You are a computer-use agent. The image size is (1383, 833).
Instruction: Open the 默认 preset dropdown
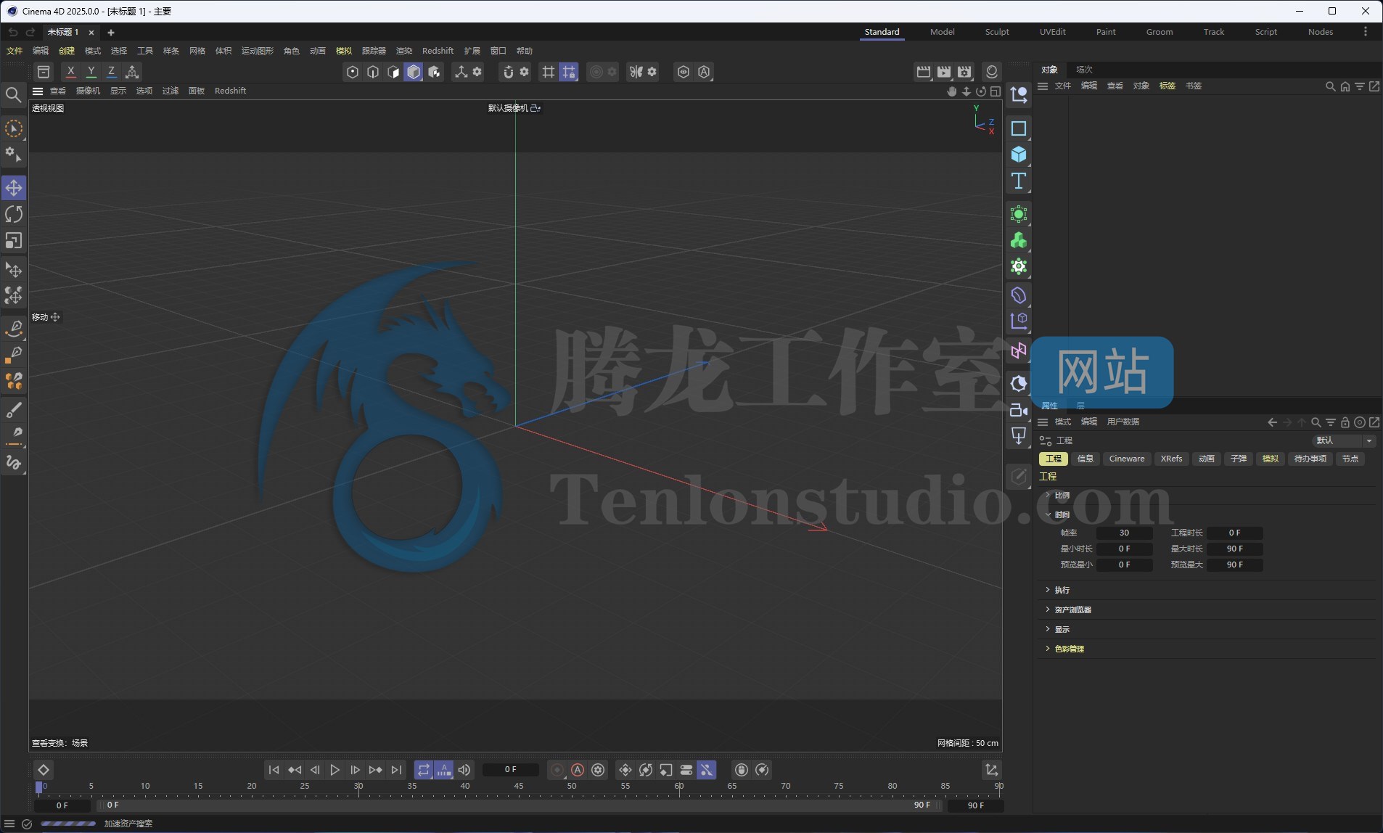1344,440
